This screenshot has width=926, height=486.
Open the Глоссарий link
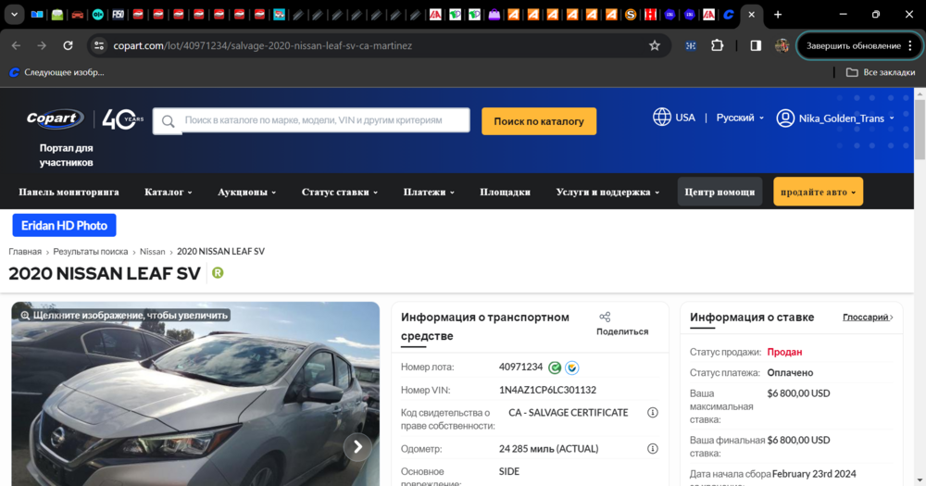click(868, 318)
